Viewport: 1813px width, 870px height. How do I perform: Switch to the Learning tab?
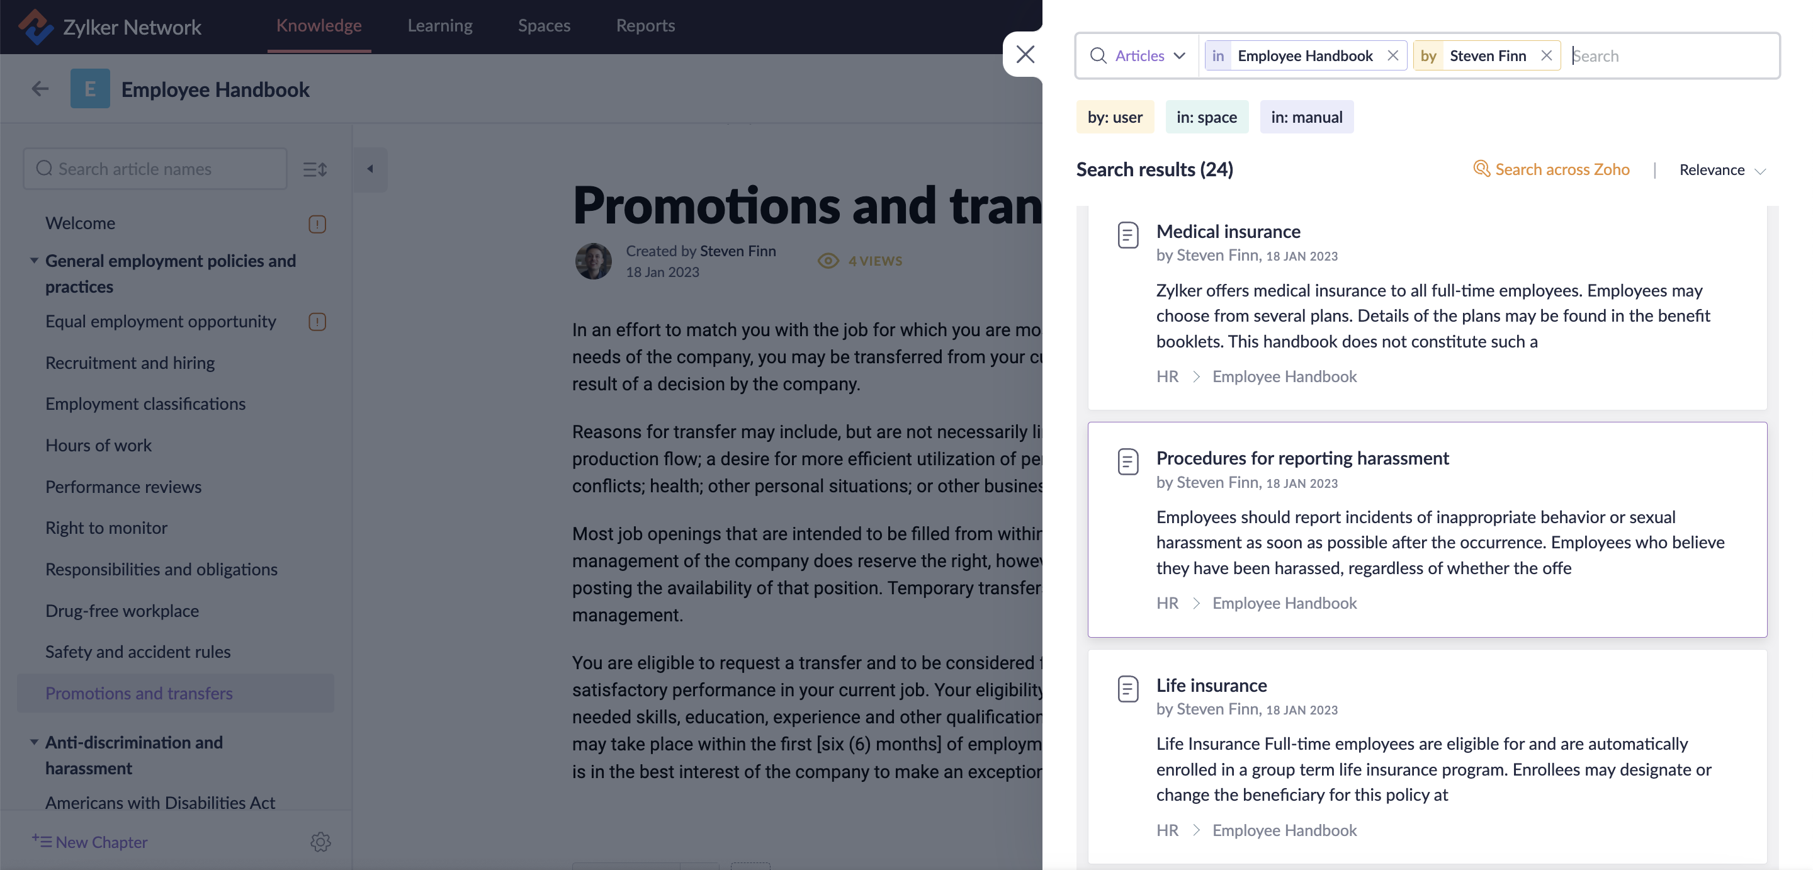click(440, 25)
